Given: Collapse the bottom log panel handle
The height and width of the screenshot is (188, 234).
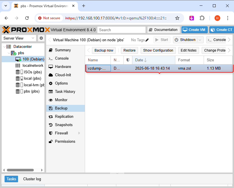Looking at the screenshot, I should coord(117,173).
